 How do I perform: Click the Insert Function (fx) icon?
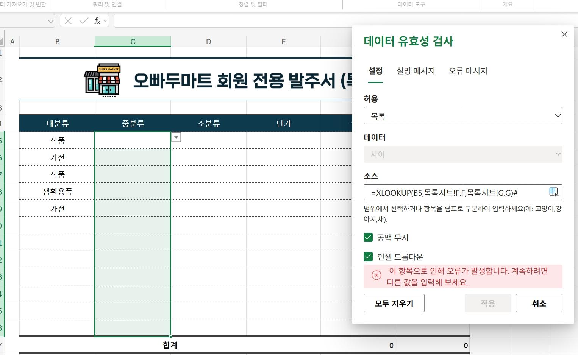coord(97,21)
